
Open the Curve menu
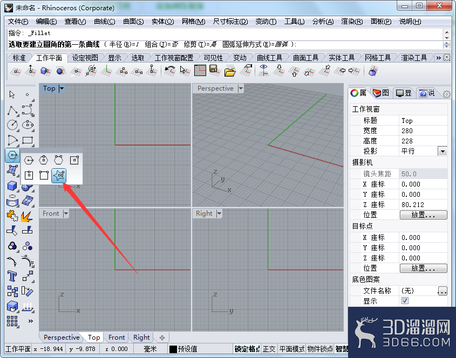tap(104, 22)
